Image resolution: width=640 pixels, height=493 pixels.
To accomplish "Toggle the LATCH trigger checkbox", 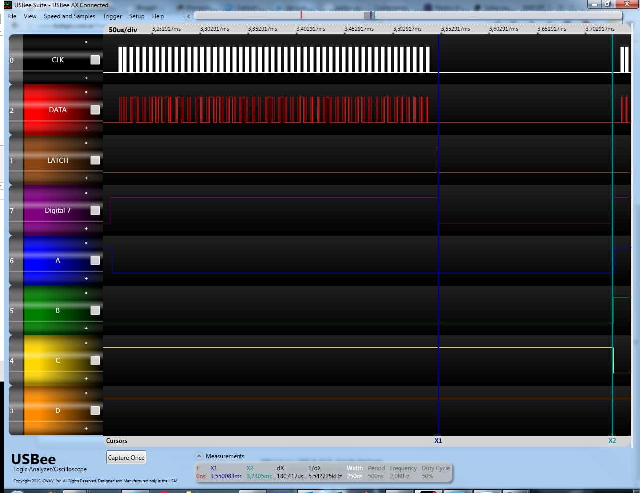I will pyautogui.click(x=95, y=160).
